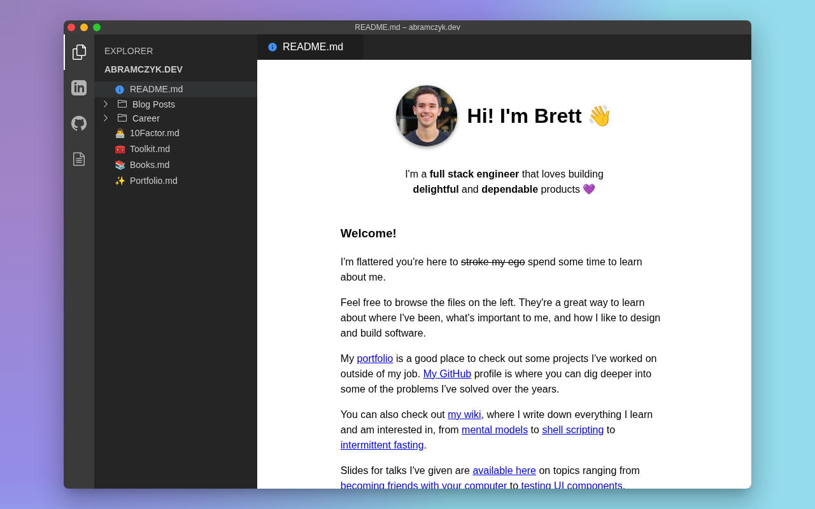Viewport: 815px width, 509px height.
Task: Click the sparkles icon beside Portfolio.md
Action: 120,181
